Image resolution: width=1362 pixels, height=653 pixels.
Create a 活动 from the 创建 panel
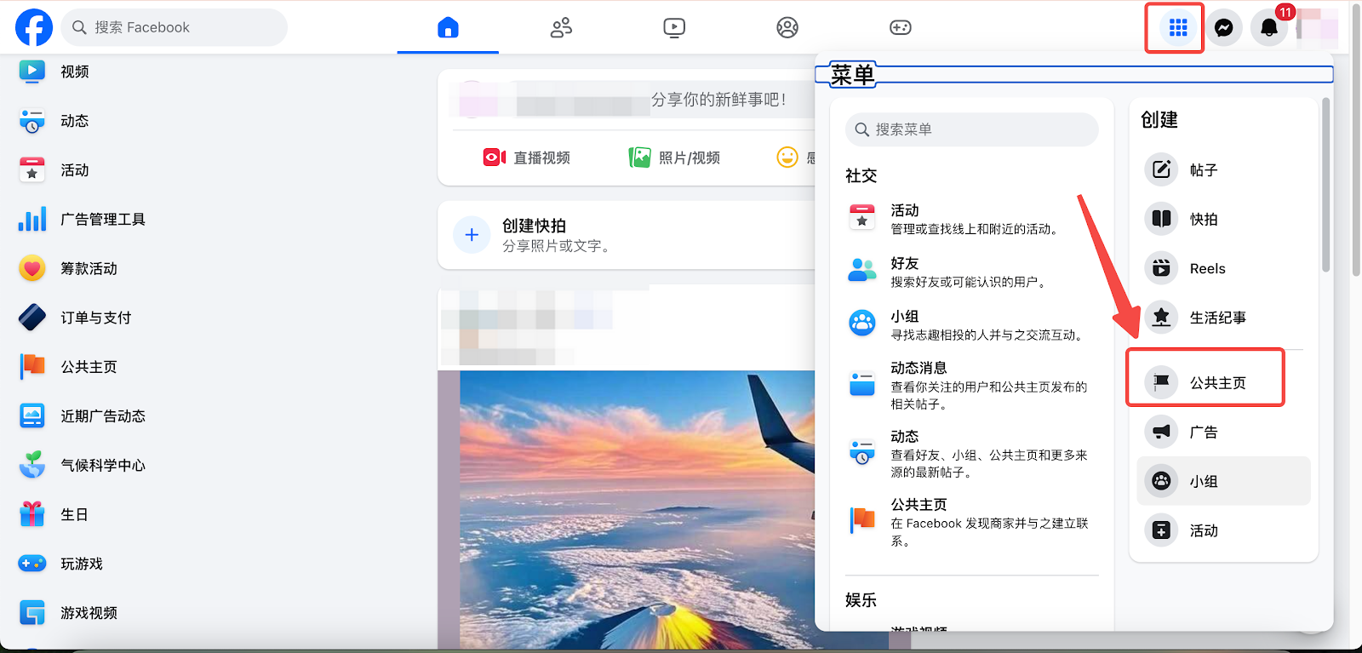pyautogui.click(x=1223, y=530)
